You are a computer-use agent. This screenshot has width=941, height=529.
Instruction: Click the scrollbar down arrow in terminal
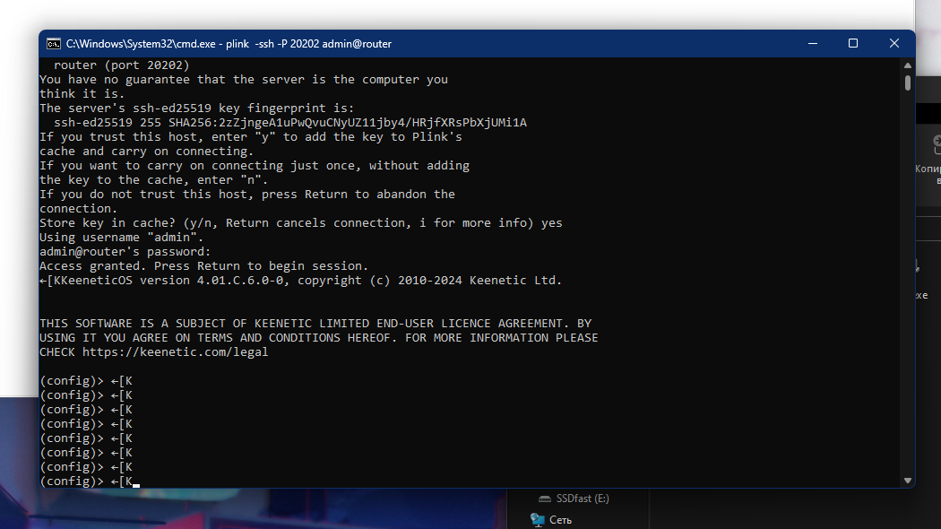point(907,481)
